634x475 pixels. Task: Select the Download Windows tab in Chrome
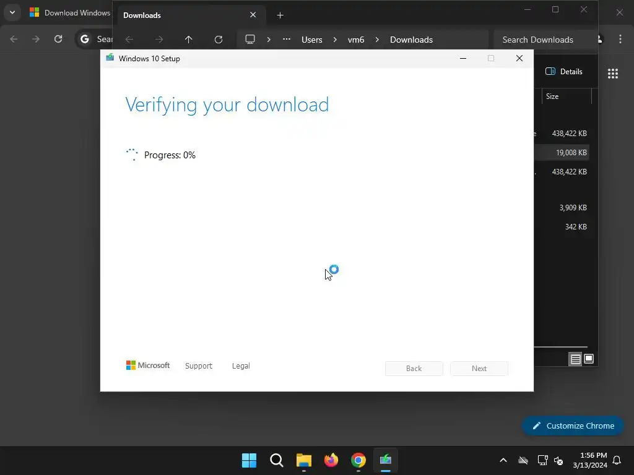tap(71, 12)
